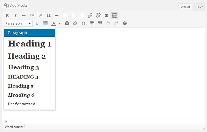This screenshot has width=207, height=132.
Task: Insert Read More tag
Action: (x=106, y=15)
